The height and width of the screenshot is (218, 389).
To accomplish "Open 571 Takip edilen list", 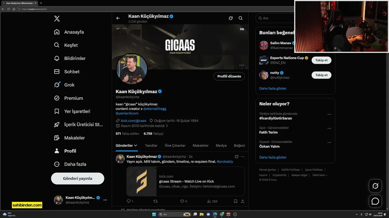I will (x=127, y=134).
